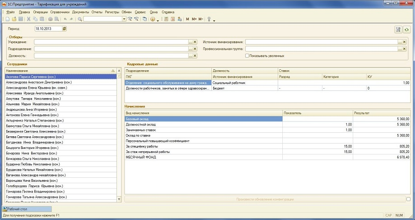The height and width of the screenshot is (220, 415).
Task: Open selection list for Подразделение field
Action: [x=191, y=49]
